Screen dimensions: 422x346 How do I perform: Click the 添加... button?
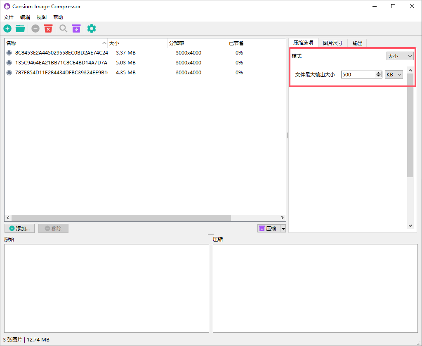coord(19,228)
